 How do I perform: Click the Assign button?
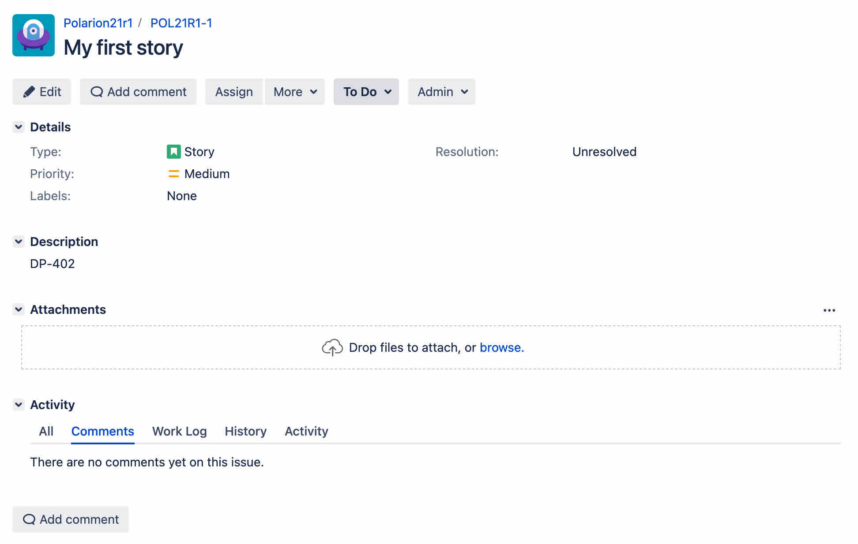[x=234, y=92]
